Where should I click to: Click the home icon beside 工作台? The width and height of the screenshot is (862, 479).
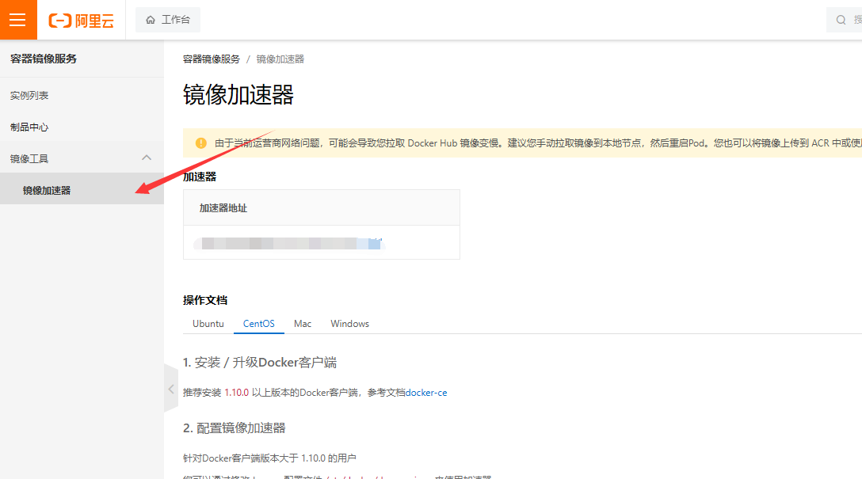151,20
